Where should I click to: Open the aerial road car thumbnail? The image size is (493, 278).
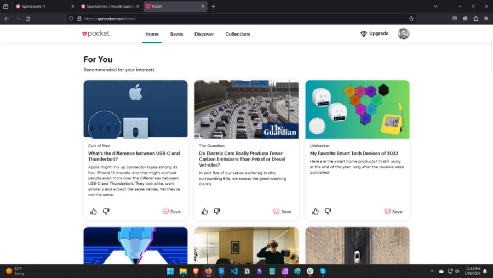(357, 246)
